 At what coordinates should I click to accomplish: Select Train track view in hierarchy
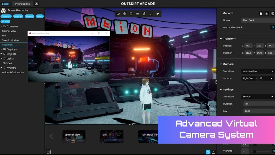pyautogui.click(x=11, y=40)
